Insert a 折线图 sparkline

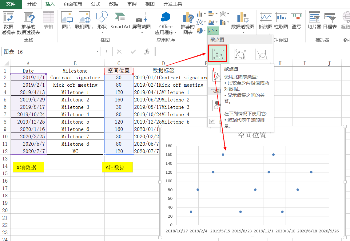[265, 21]
